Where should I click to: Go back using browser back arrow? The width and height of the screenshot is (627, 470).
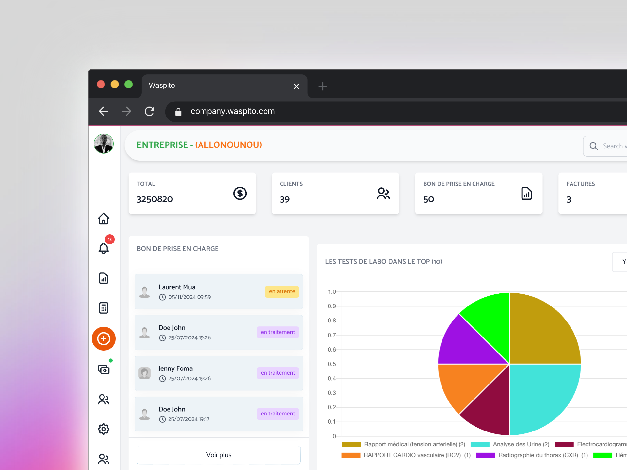(104, 111)
